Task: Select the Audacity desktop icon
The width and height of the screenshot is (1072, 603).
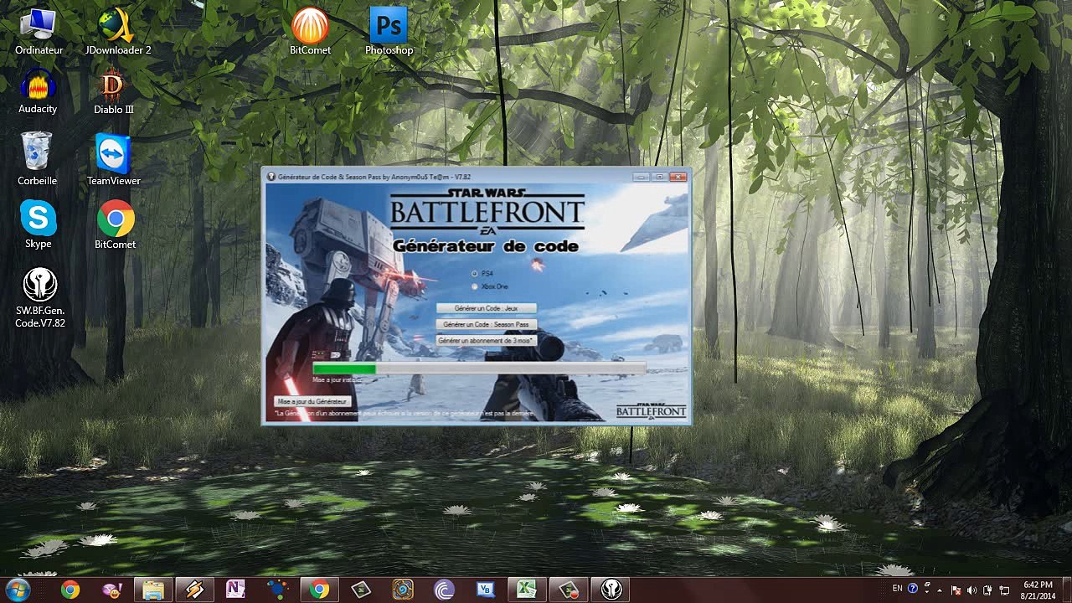Action: [38, 91]
